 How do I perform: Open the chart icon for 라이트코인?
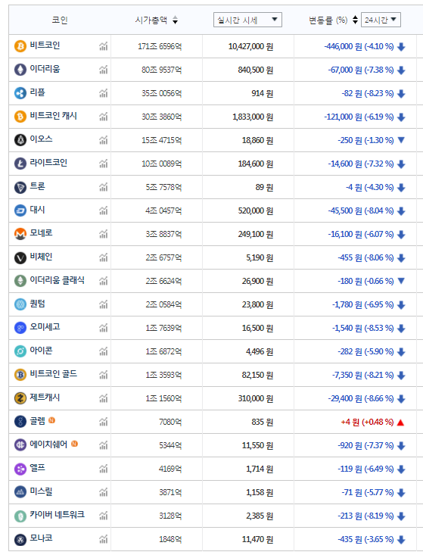[103, 164]
